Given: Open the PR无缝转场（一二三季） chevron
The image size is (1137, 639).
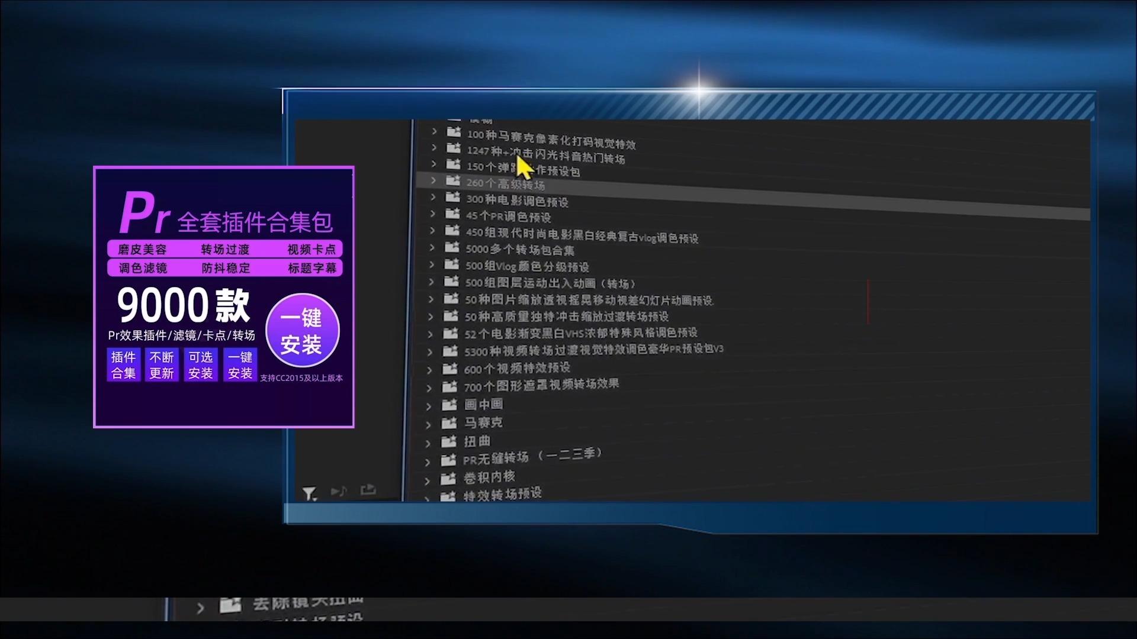Looking at the screenshot, I should click(428, 461).
